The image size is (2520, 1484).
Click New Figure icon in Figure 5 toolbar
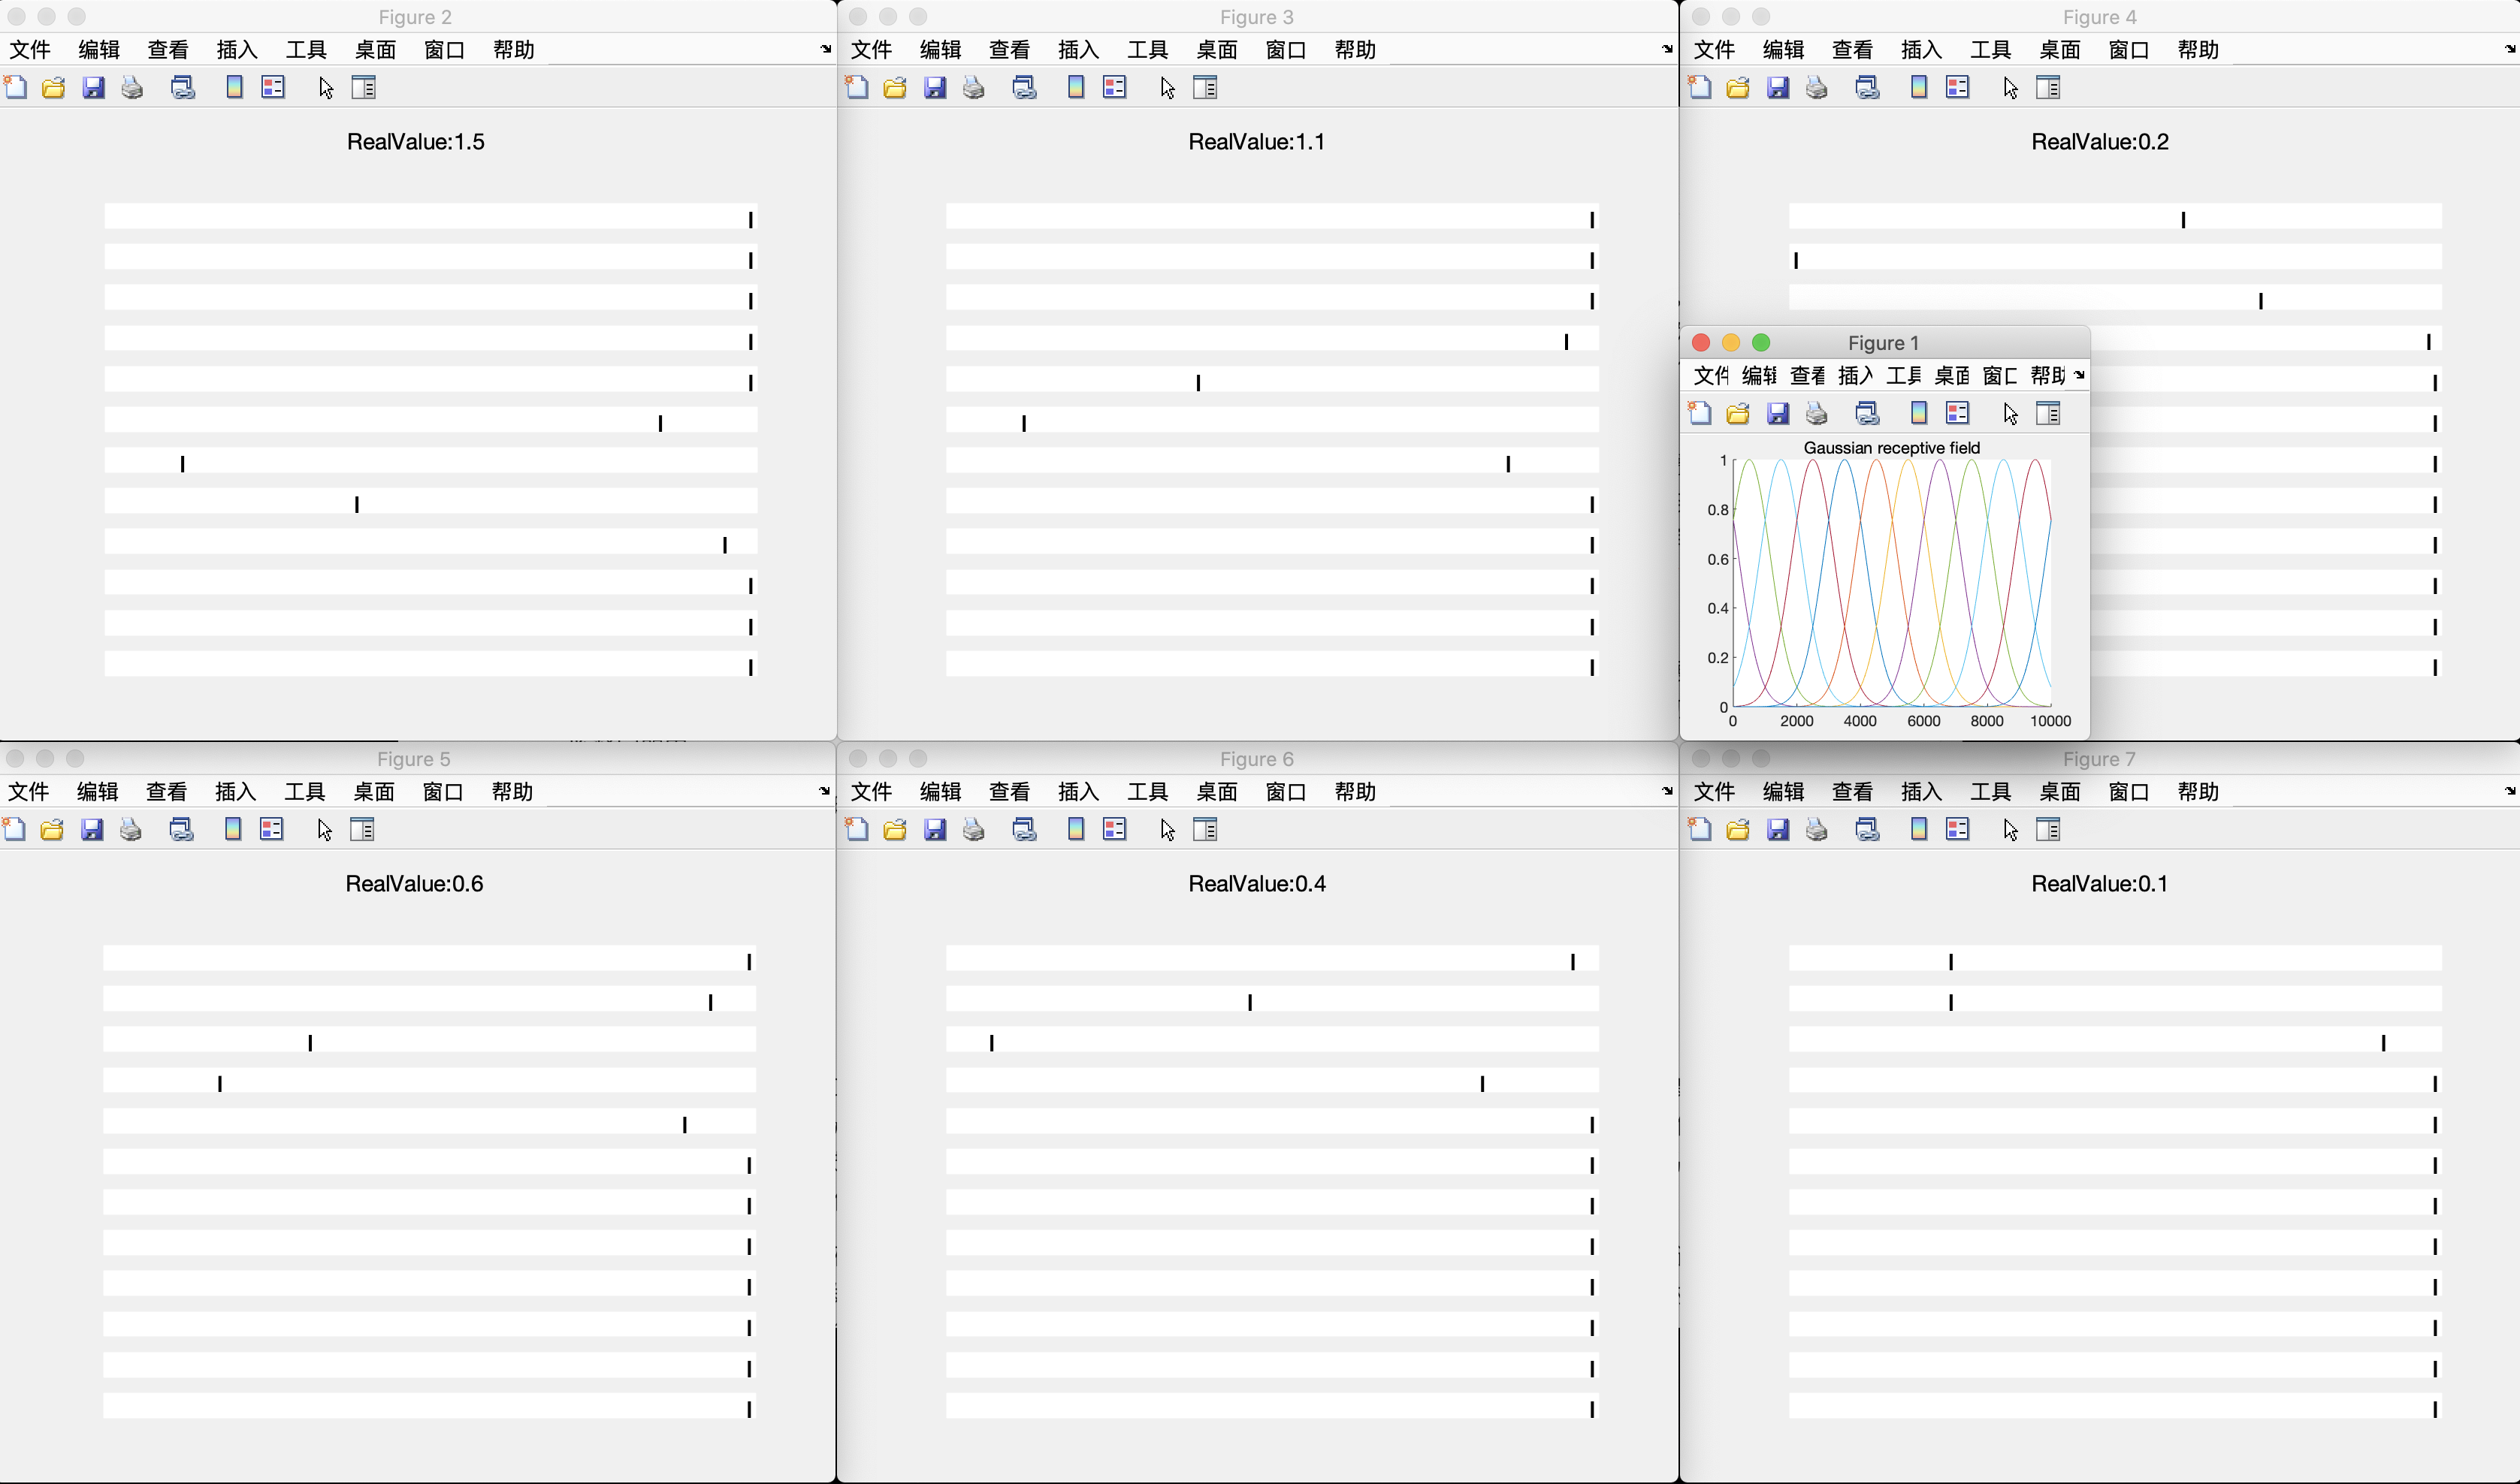(x=14, y=830)
